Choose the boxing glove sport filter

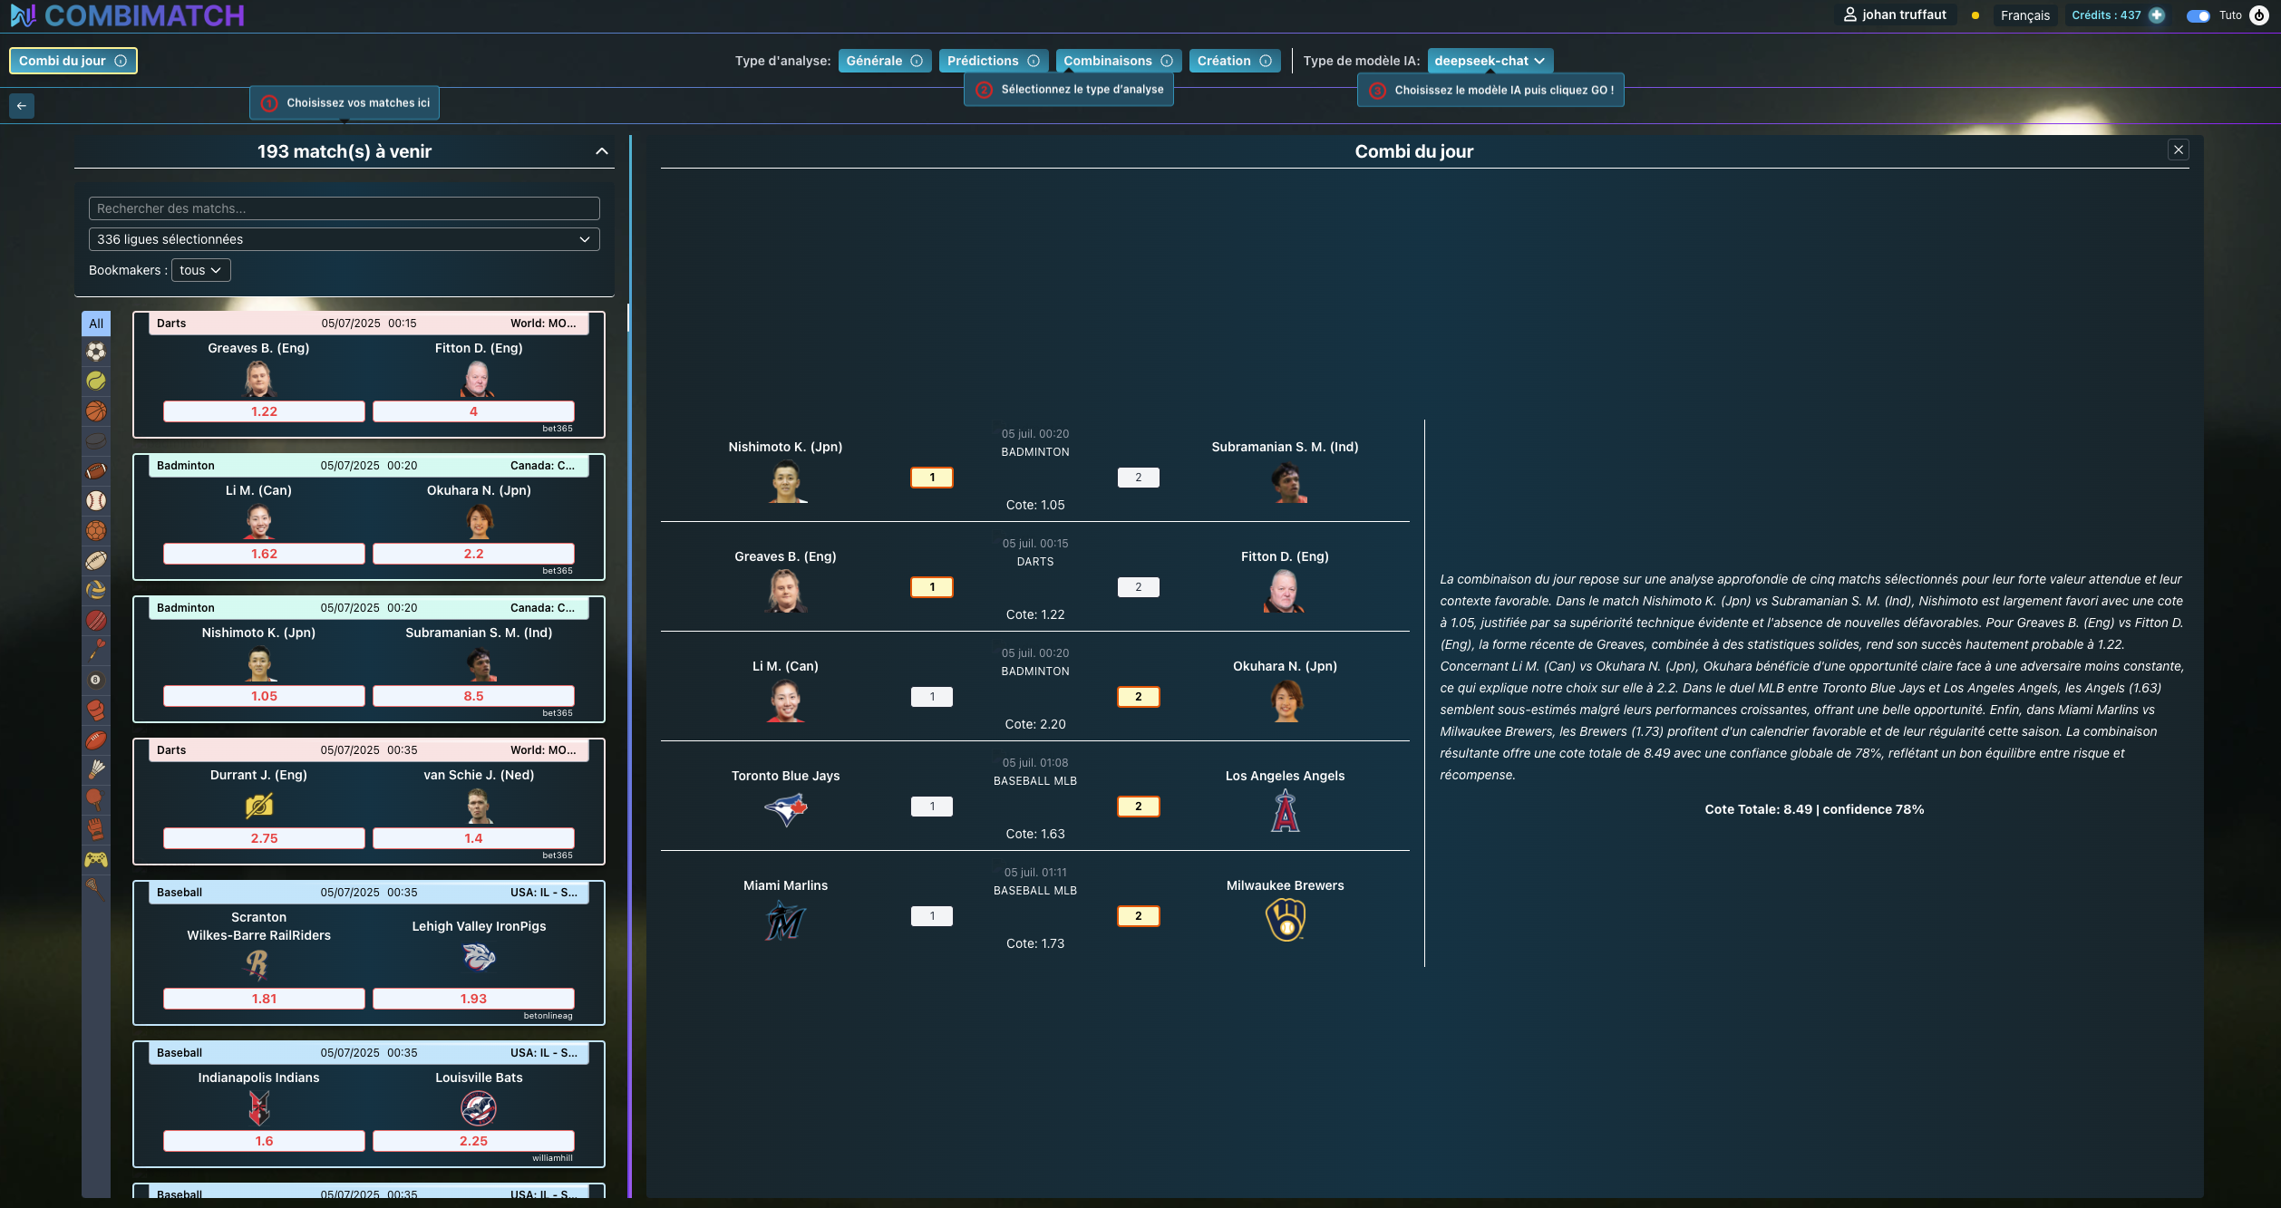pyautogui.click(x=96, y=710)
